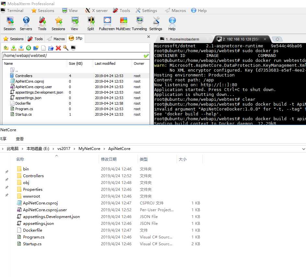Open address bar history dropdown in Explorer
The image size is (306, 277).
pyautogui.click(x=303, y=149)
